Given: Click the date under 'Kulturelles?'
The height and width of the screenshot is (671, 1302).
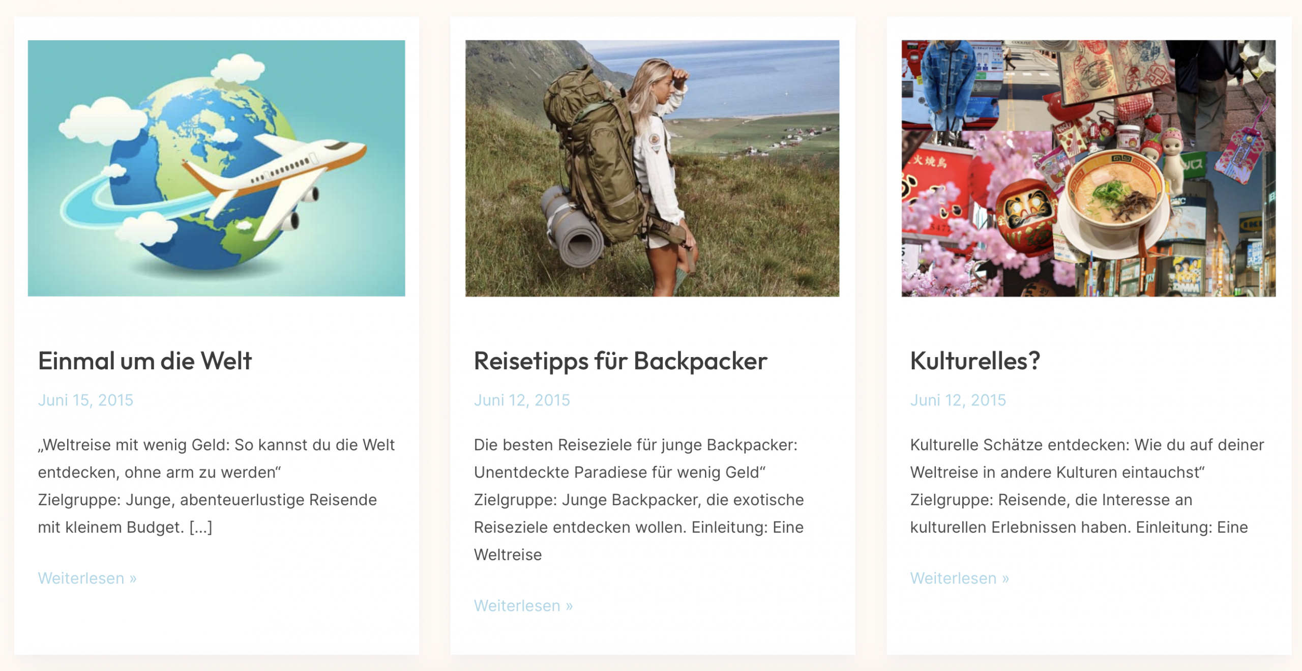Looking at the screenshot, I should coord(958,400).
